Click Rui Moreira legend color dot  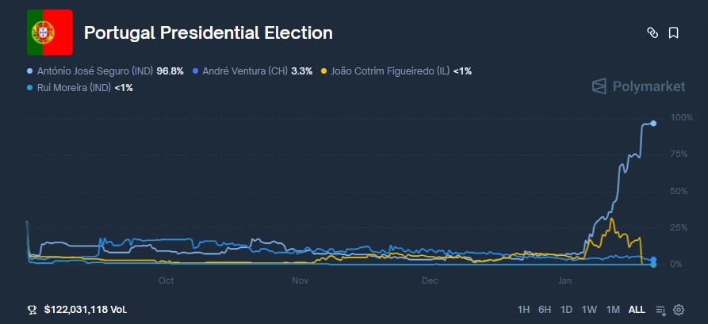(30, 88)
